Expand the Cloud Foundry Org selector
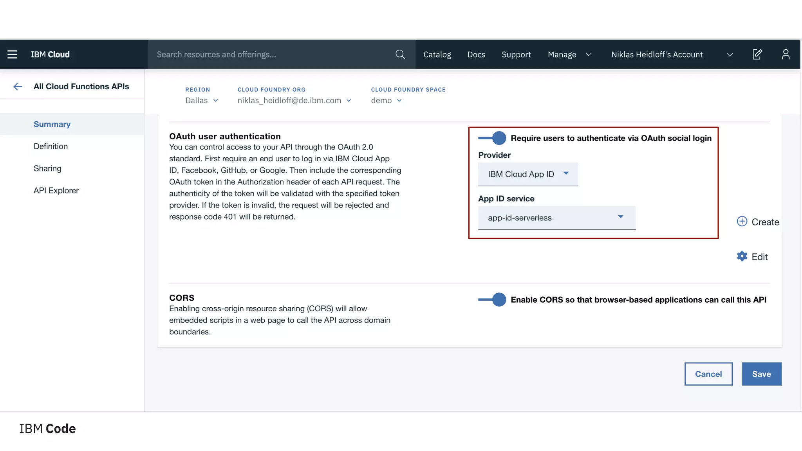802x451 pixels. 294,101
